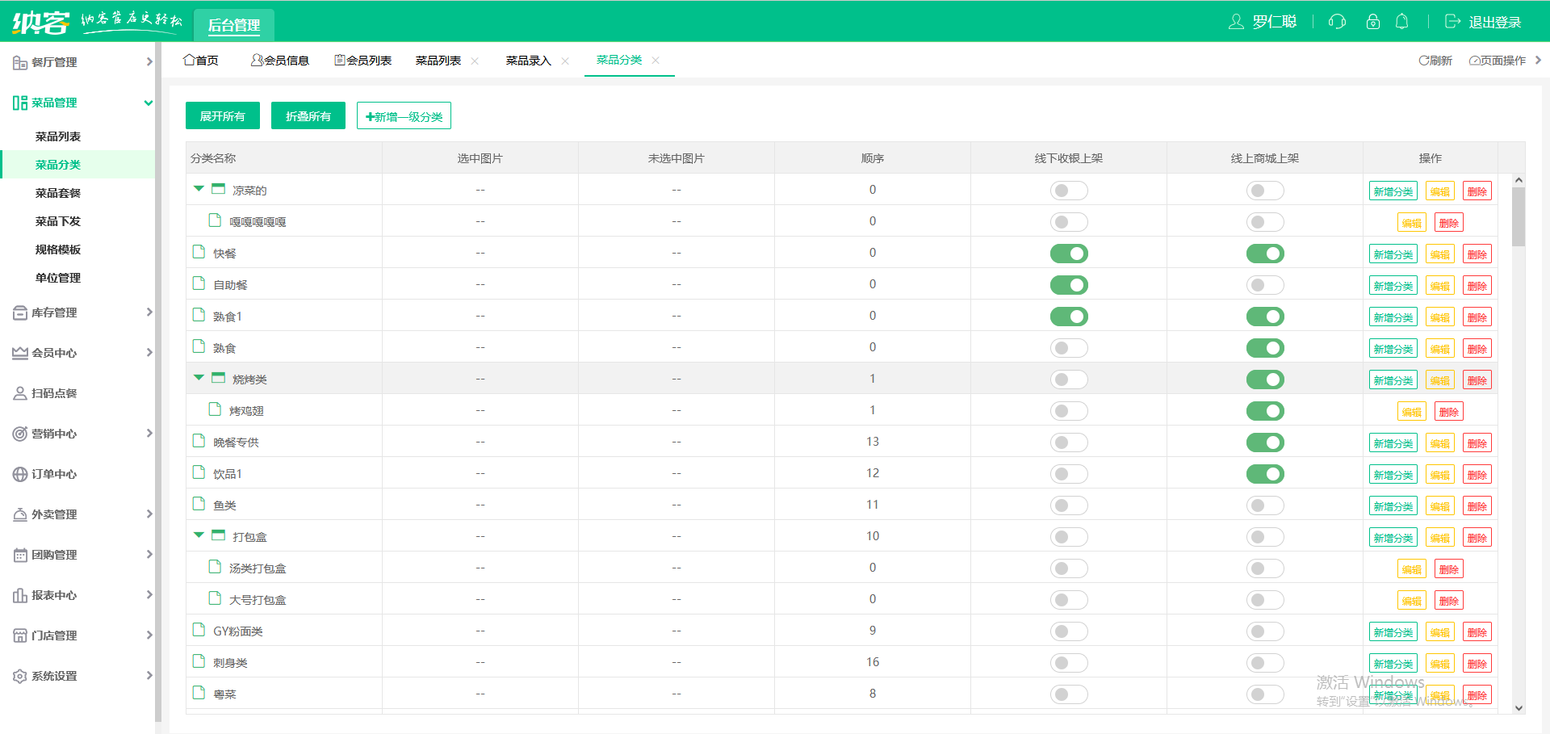
Task: Click the folder icon next to 打包盒
Action: [218, 535]
